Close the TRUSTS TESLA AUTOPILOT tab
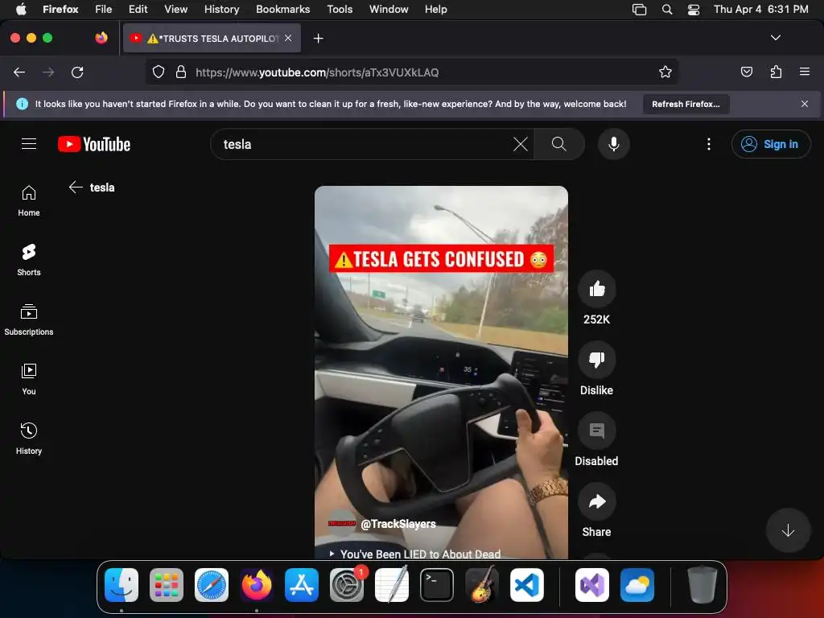 [x=288, y=38]
